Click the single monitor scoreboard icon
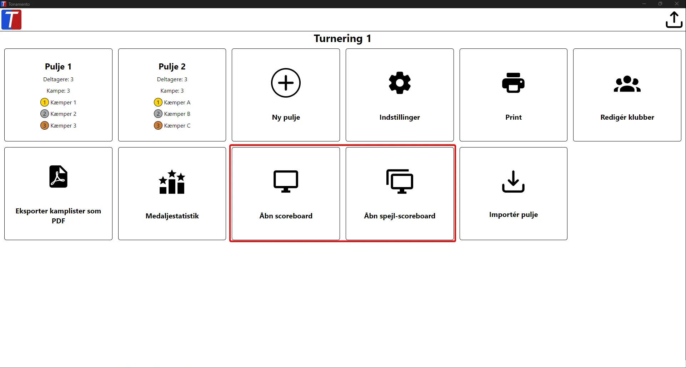This screenshot has height=368, width=686. 286,182
